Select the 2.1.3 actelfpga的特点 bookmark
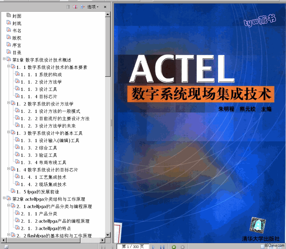Screen dimensions: 286x249 coord(46,228)
